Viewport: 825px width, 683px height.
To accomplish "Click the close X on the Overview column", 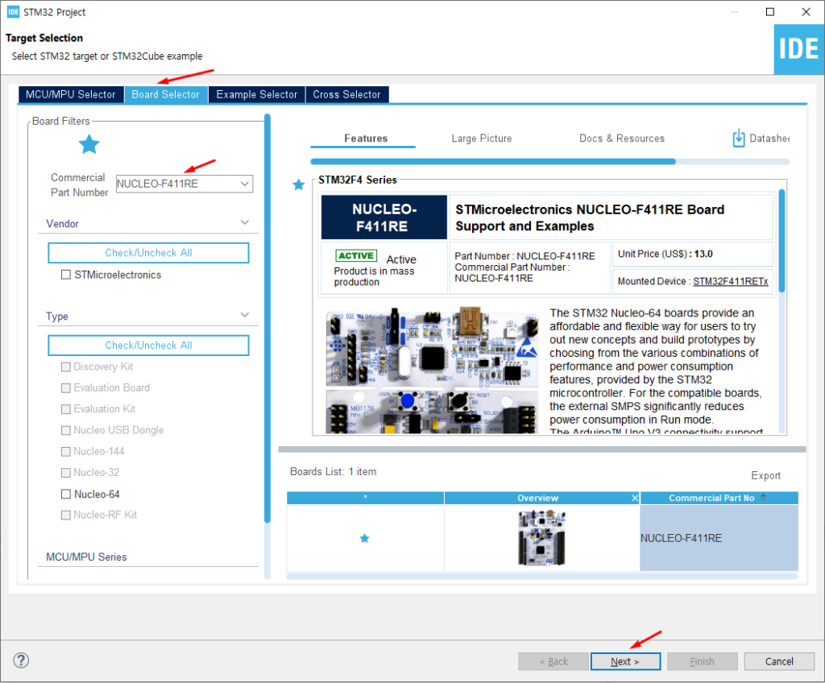I will (x=635, y=498).
